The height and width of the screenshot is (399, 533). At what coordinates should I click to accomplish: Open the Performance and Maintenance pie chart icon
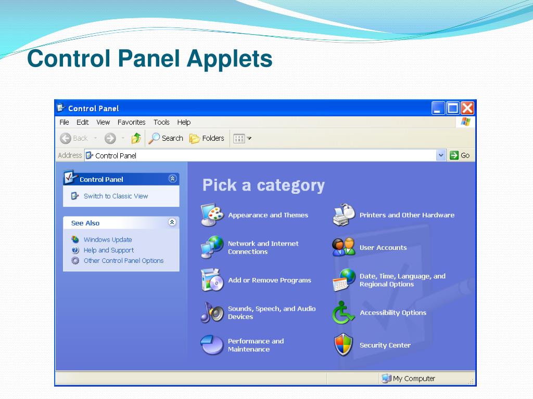click(212, 345)
